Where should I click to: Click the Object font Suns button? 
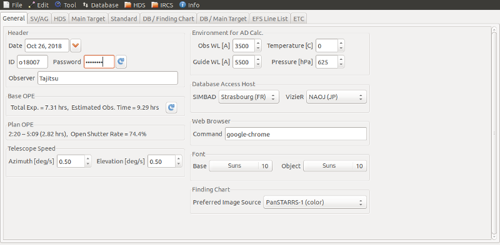click(x=335, y=166)
